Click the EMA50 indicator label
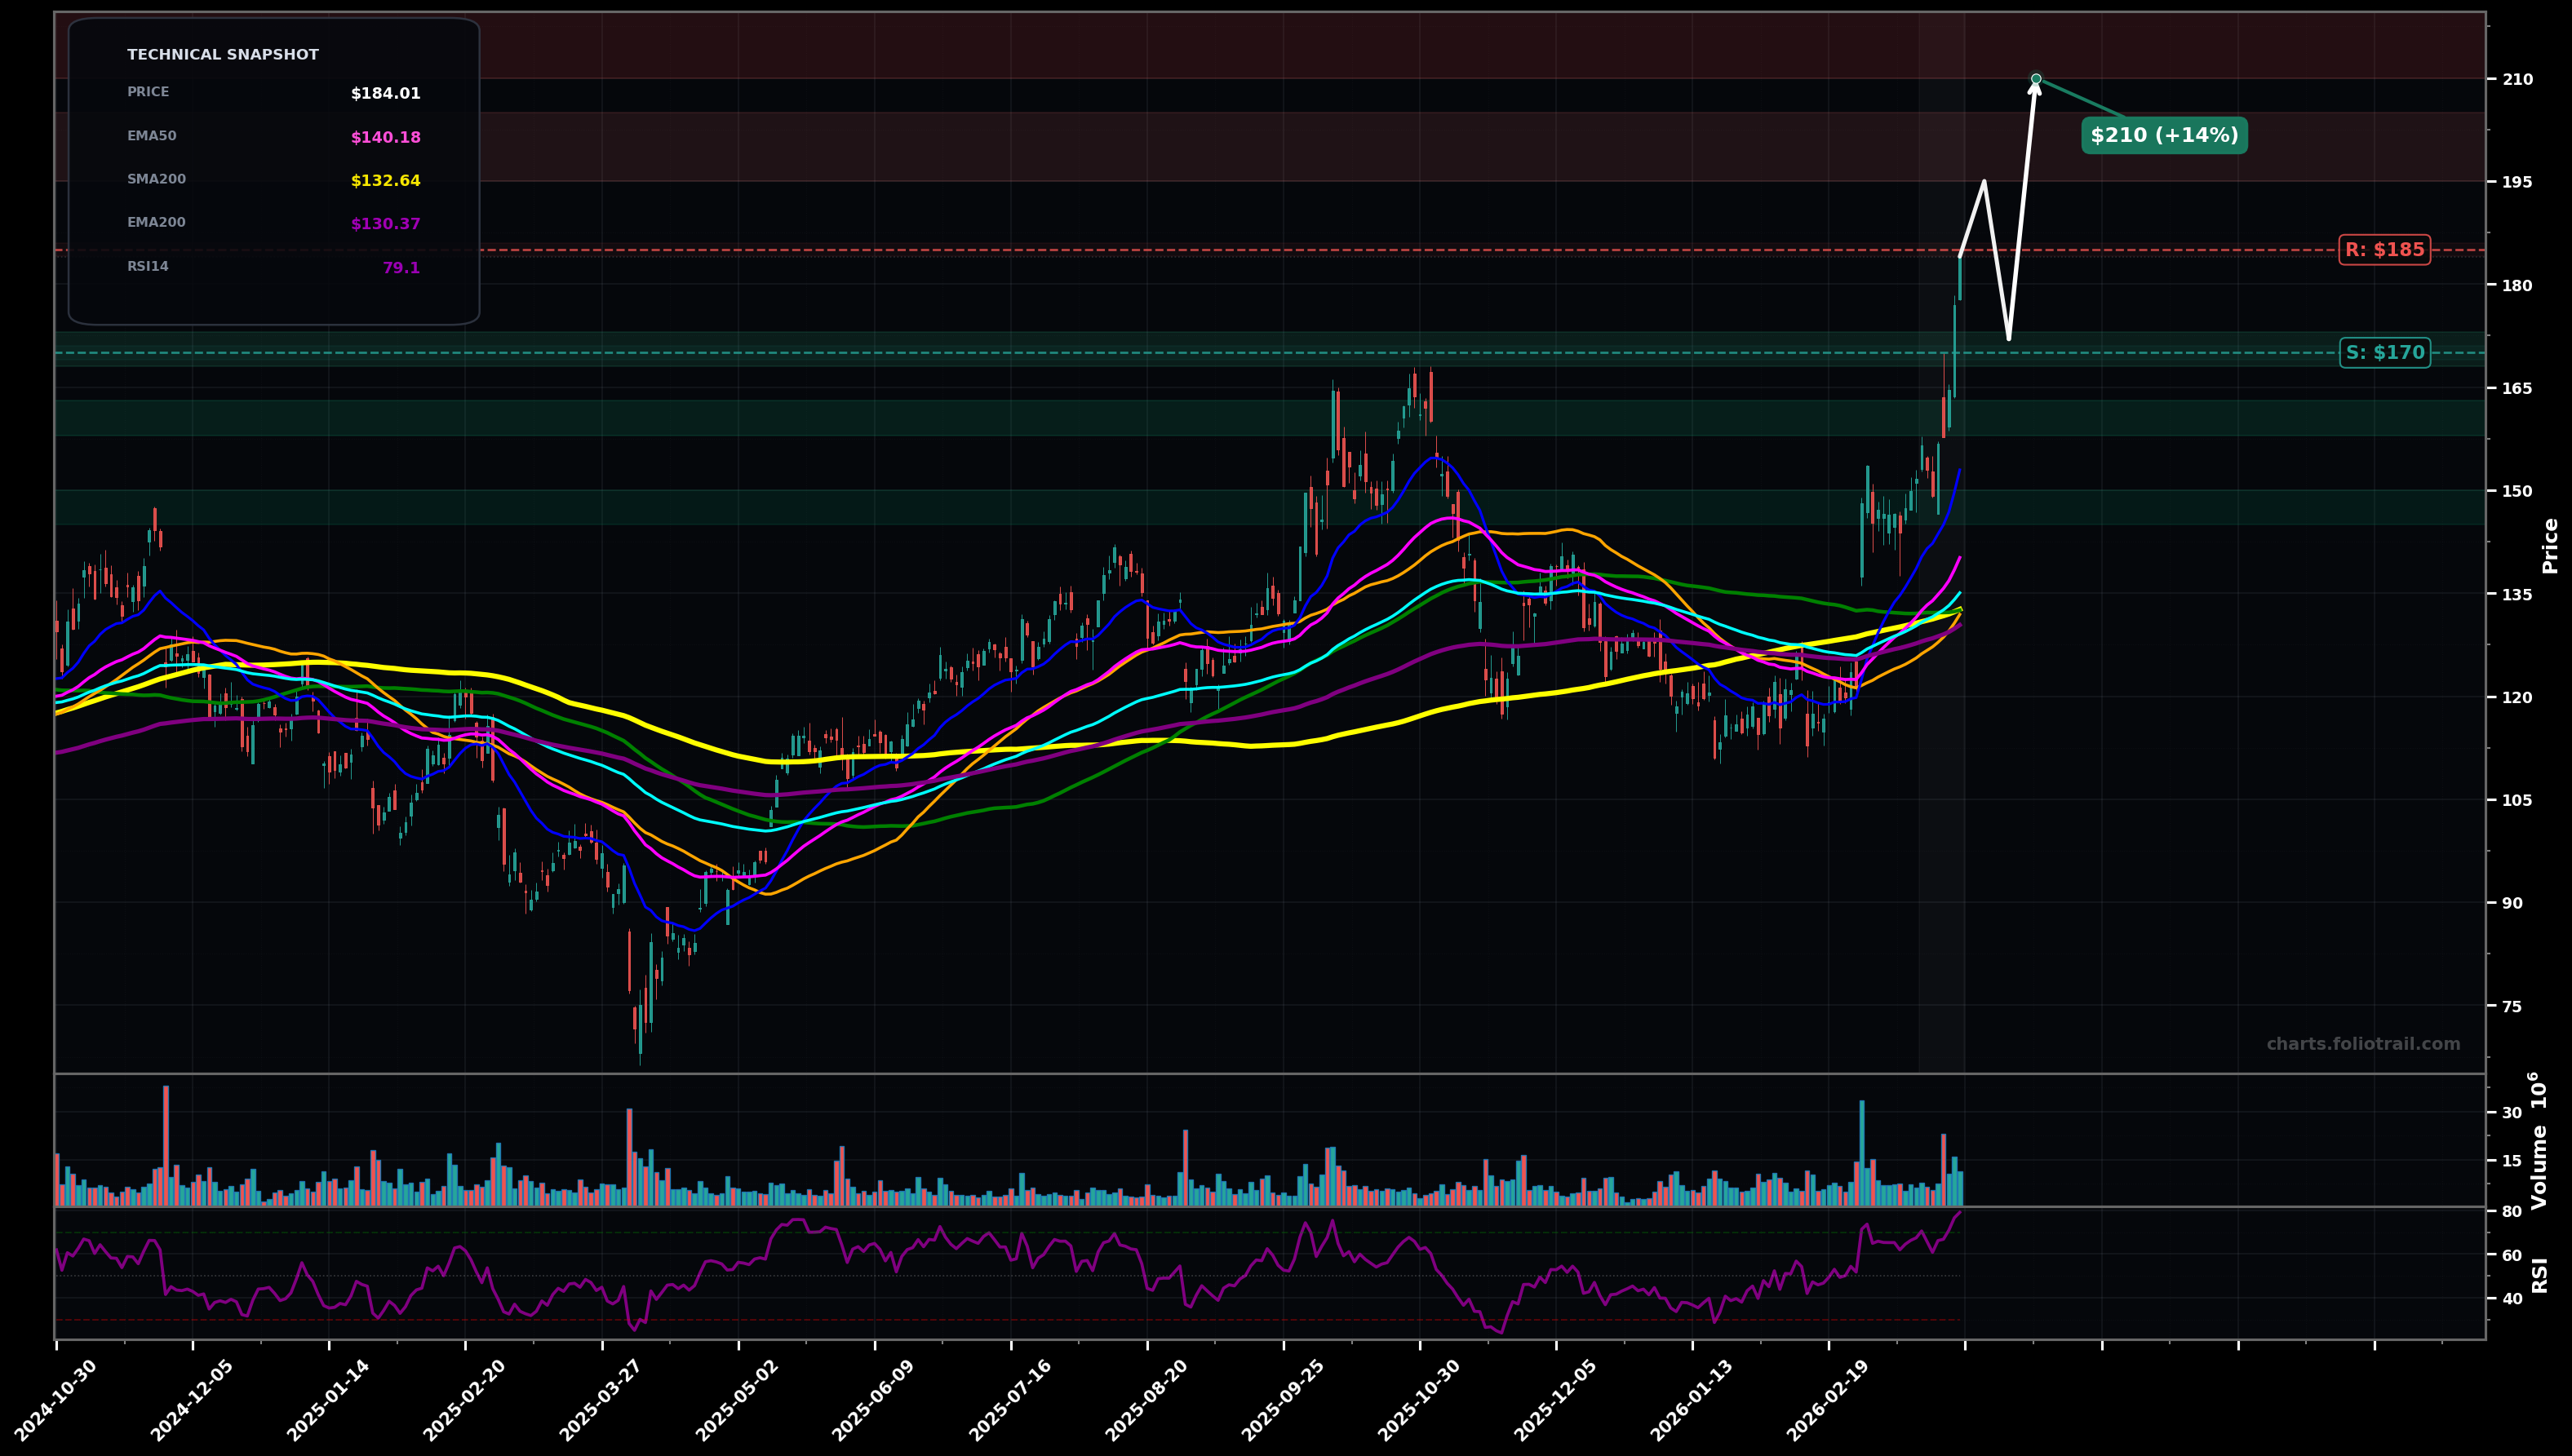This screenshot has width=2572, height=1456. pos(150,135)
